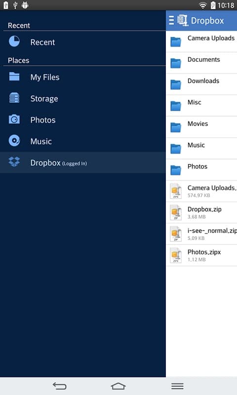Screen dimensions: 237x395
Task: Open the Documents folder
Action: coord(201,63)
